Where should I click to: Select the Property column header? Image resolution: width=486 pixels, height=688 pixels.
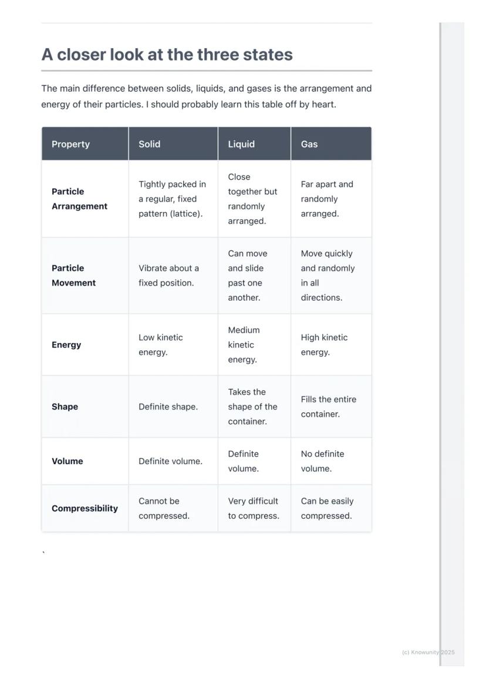pyautogui.click(x=70, y=144)
